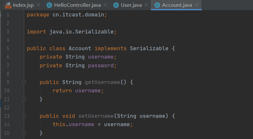Click the class icon on User.java tab
This screenshot has height=139, width=253.
[x=116, y=5]
